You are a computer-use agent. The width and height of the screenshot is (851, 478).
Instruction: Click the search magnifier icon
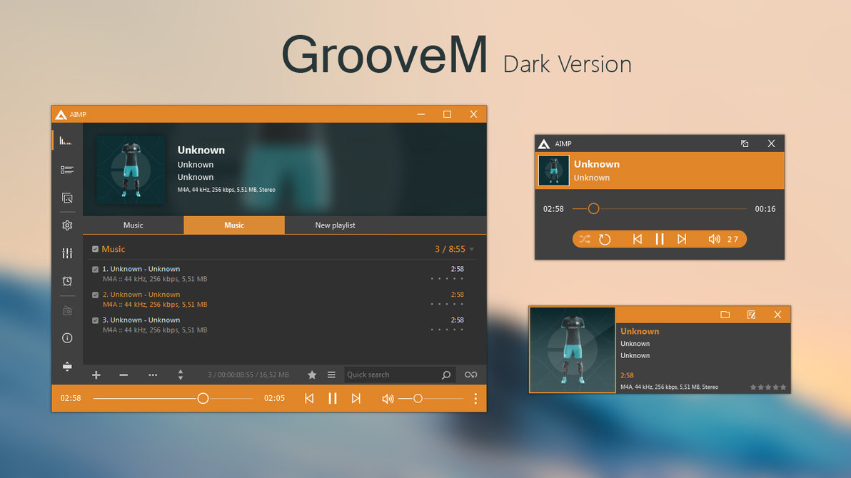pos(445,375)
